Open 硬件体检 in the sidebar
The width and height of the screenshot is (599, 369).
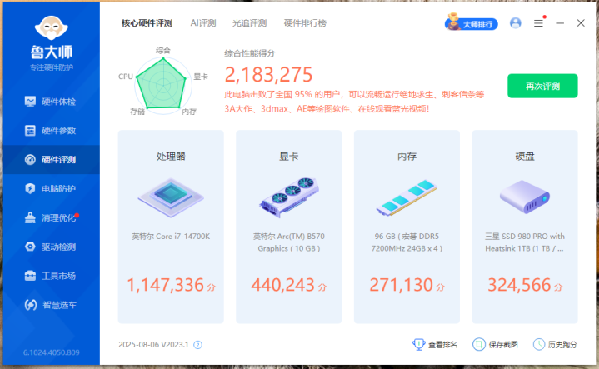[x=51, y=102]
